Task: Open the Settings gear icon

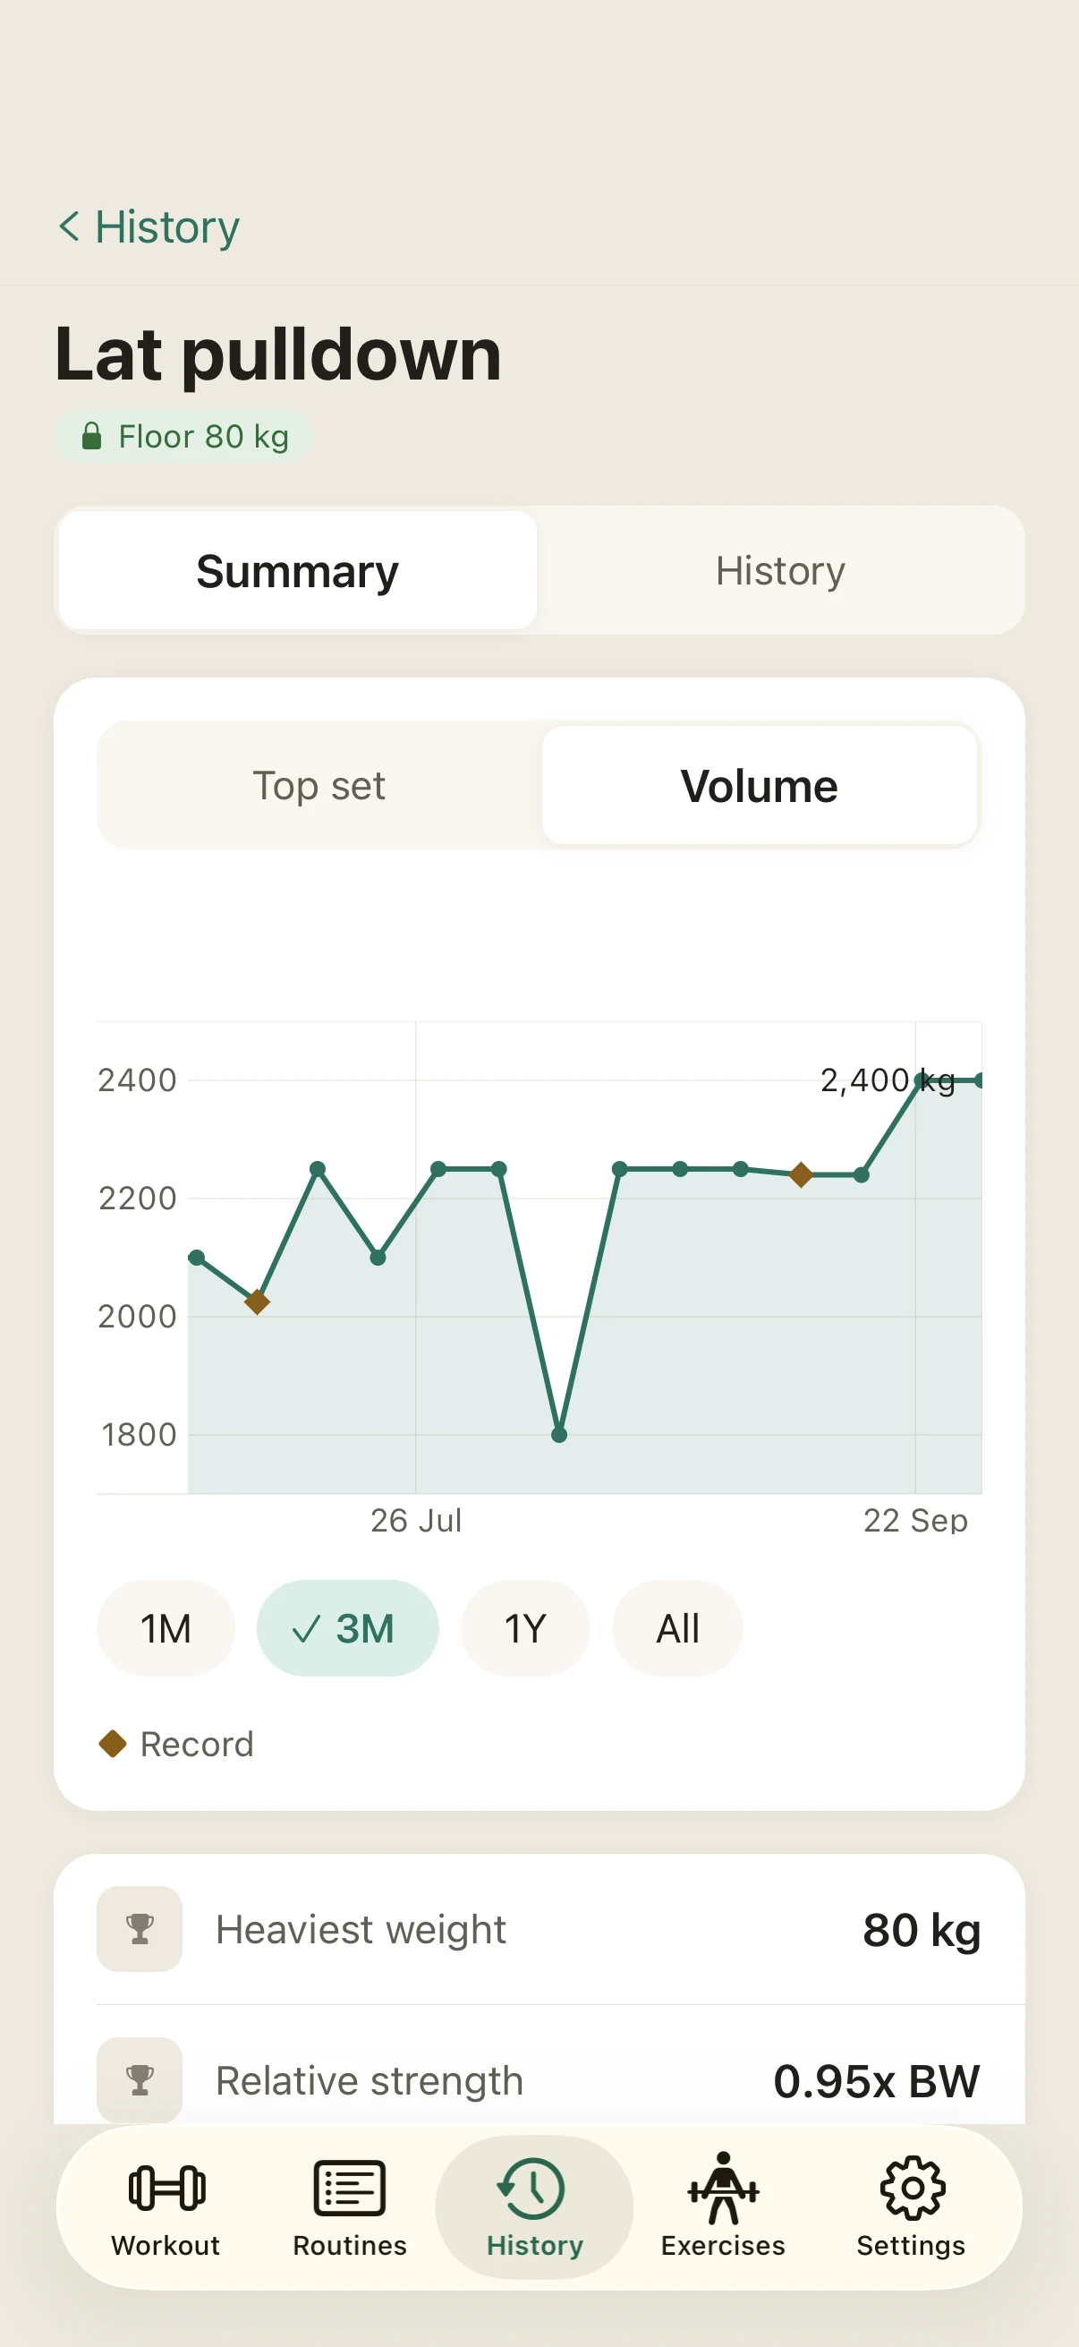Action: 913,2188
